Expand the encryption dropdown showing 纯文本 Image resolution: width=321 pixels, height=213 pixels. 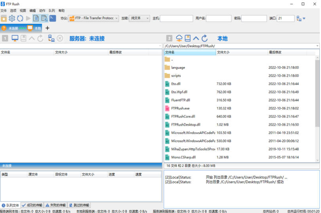tap(139, 18)
